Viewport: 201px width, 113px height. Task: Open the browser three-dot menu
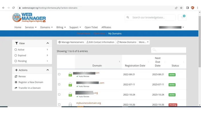coord(198,8)
